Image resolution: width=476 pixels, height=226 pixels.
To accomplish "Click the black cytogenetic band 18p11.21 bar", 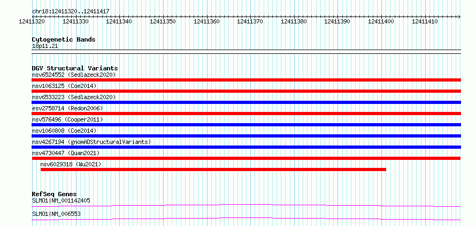I will pyautogui.click(x=246, y=52).
